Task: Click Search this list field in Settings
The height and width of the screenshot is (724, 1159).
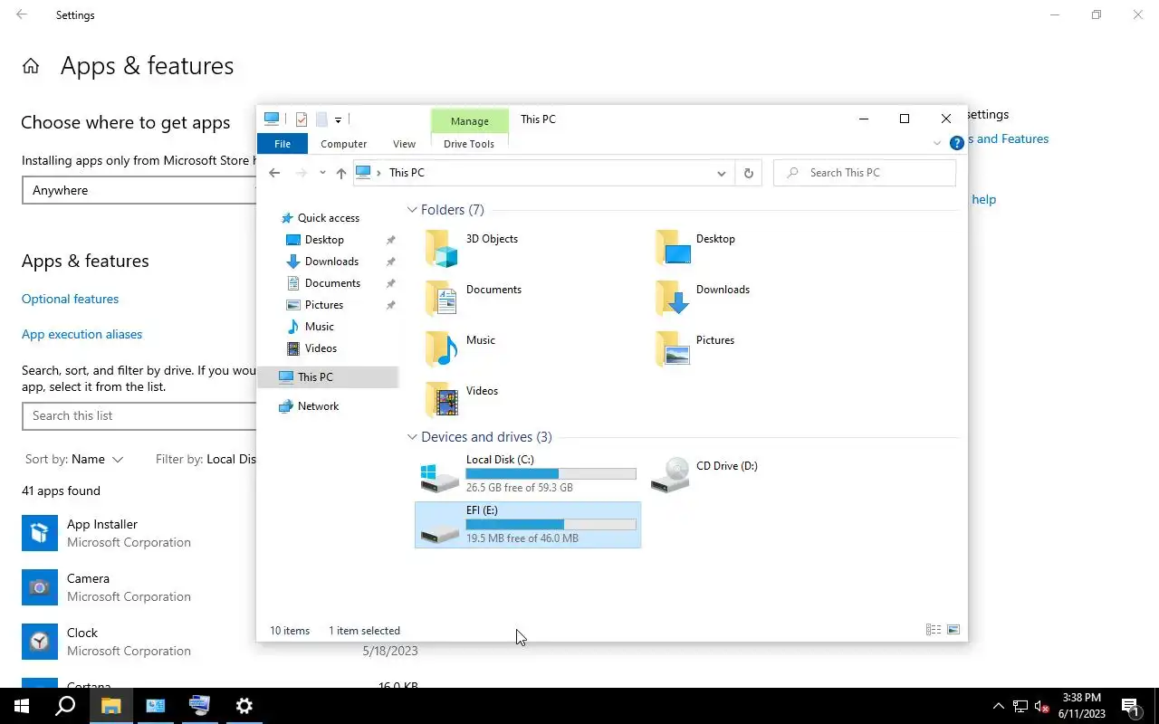Action: [139, 415]
